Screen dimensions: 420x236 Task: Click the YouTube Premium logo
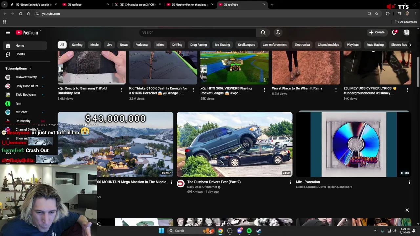pyautogui.click(x=27, y=32)
